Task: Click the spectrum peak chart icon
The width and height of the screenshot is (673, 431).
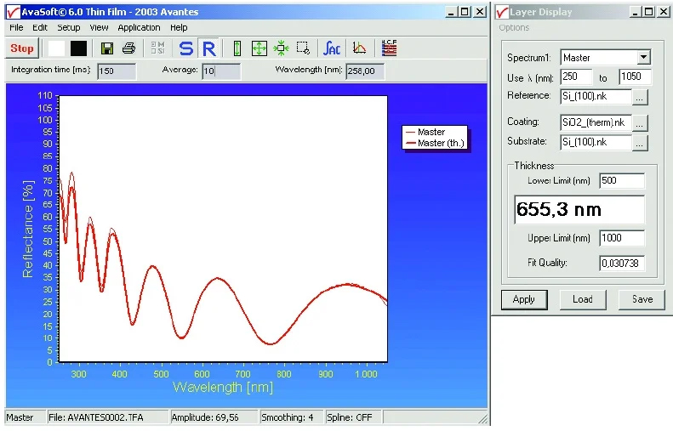Action: [359, 48]
